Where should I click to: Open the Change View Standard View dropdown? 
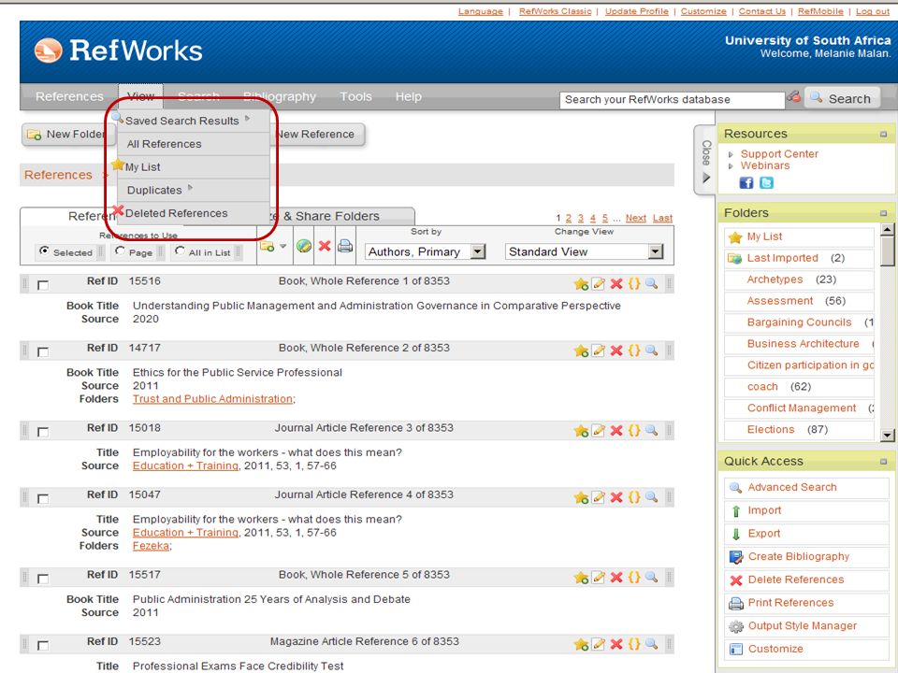click(584, 251)
